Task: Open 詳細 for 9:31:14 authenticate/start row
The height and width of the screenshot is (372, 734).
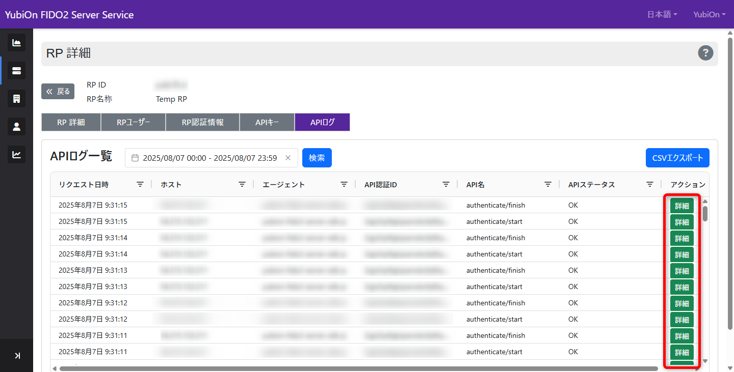Action: 682,254
